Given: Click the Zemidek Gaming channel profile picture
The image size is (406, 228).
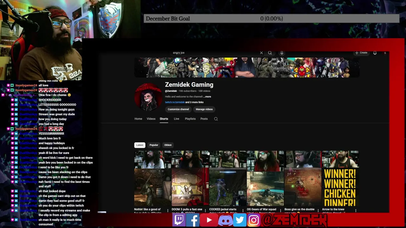Looking at the screenshot, I should (148, 97).
